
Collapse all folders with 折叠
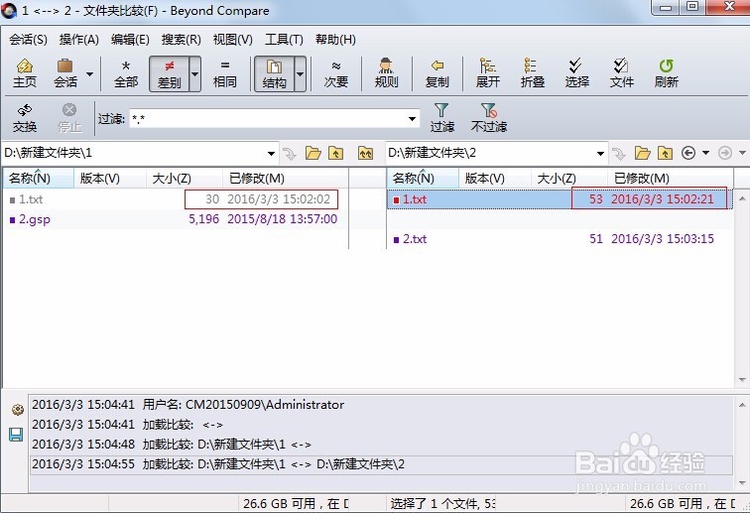[533, 73]
